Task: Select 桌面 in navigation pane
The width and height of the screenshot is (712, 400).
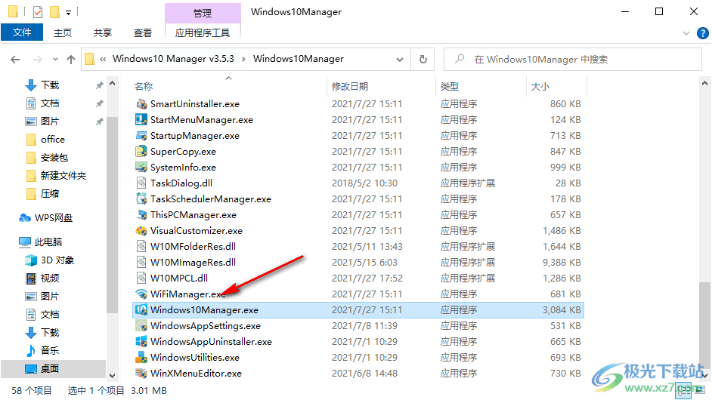Action: (50, 369)
